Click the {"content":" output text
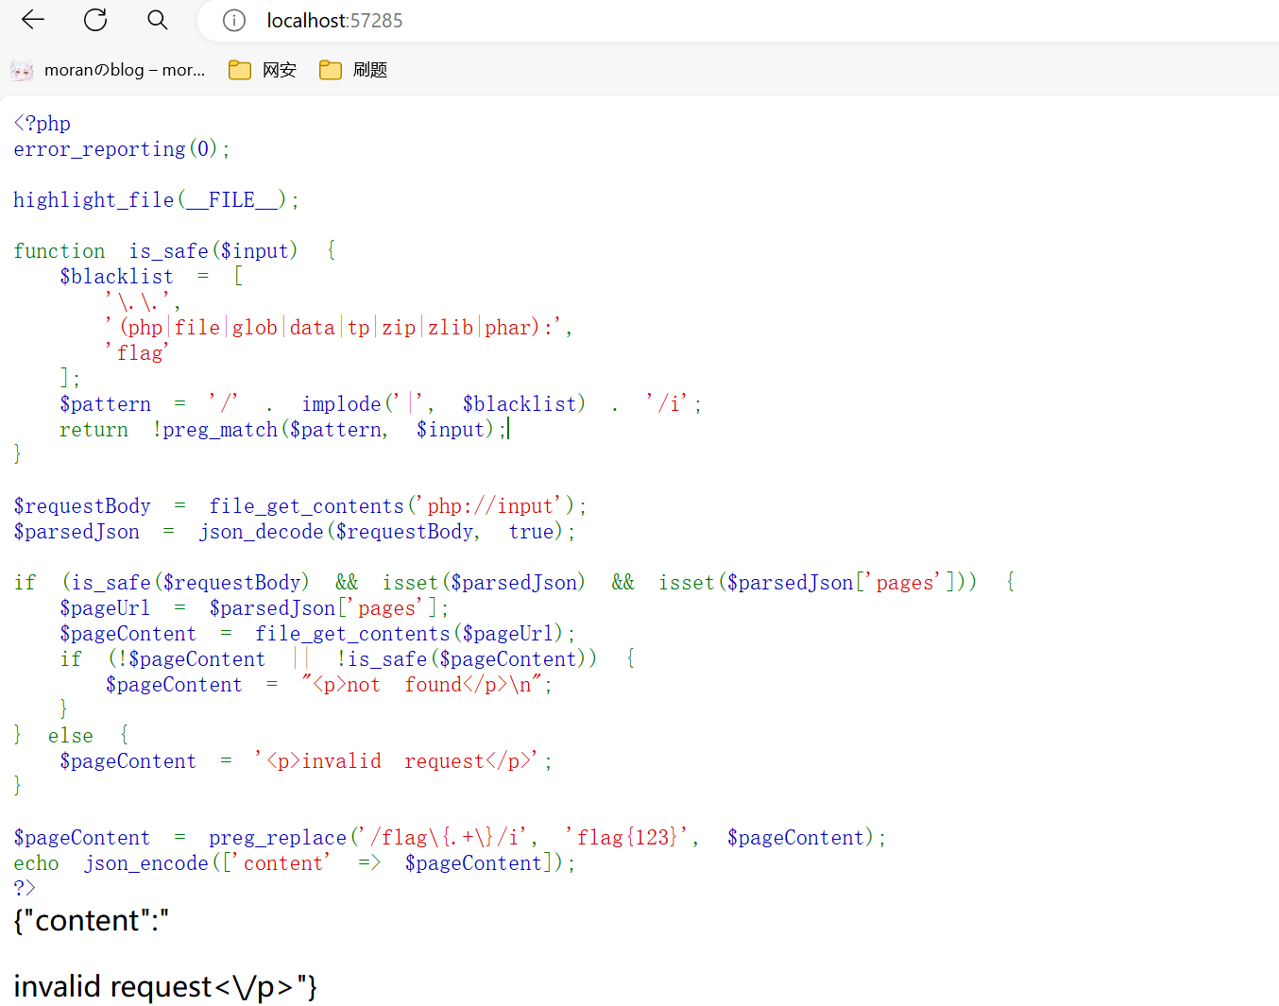The image size is (1279, 1006). 92,921
